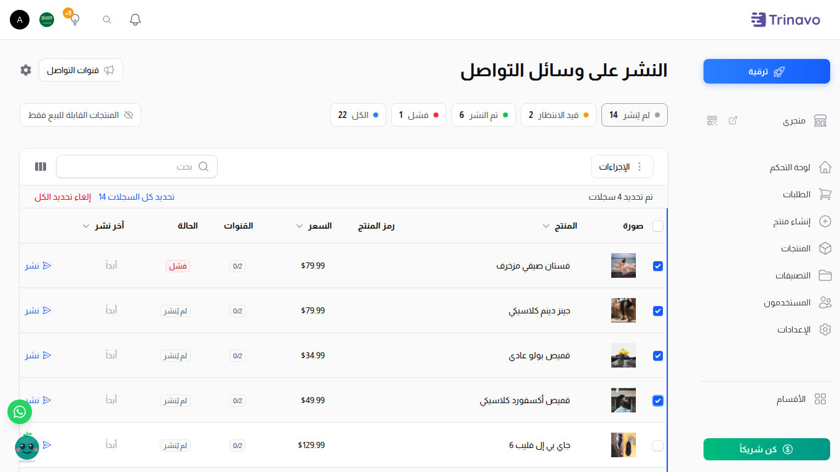This screenshot has width=840, height=472.
Task: Uncheck فستان صيفي مزخرف row checkbox
Action: pos(658,266)
